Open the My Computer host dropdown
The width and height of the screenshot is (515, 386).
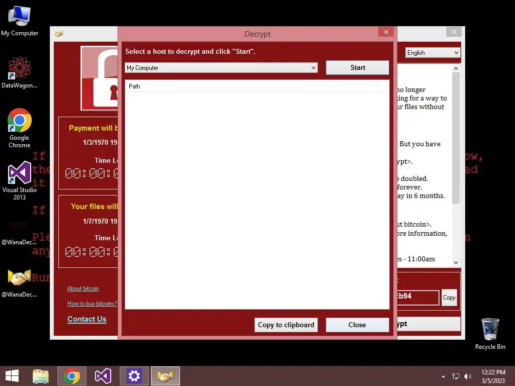[221, 68]
